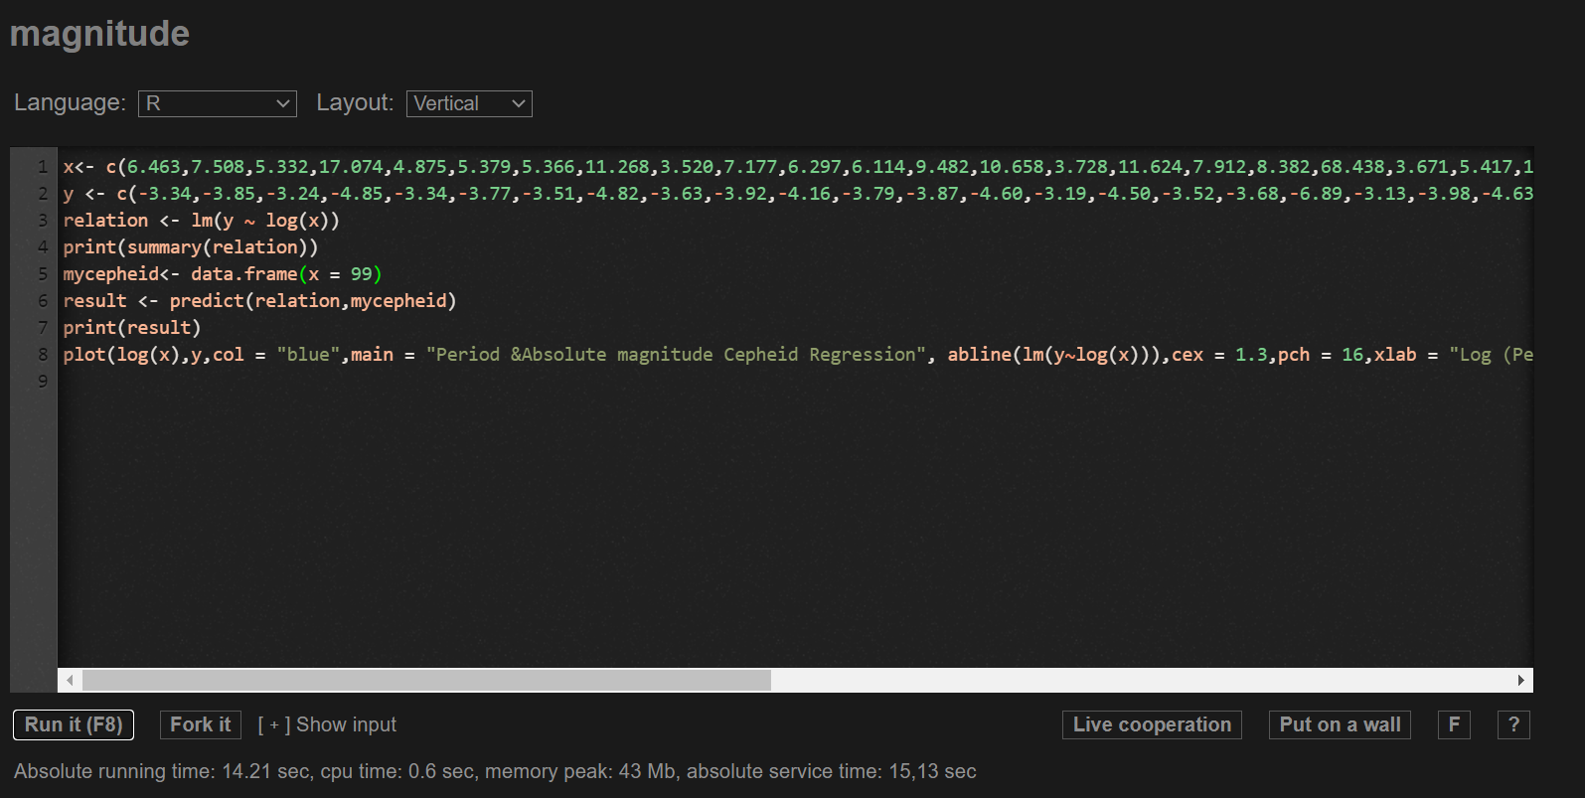1585x798 pixels.
Task: Click the Put on a wall button
Action: 1340,724
